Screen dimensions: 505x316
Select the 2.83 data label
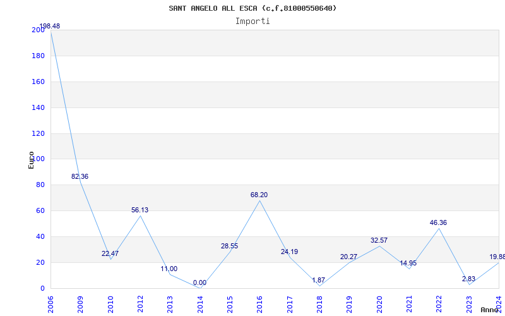(468, 279)
